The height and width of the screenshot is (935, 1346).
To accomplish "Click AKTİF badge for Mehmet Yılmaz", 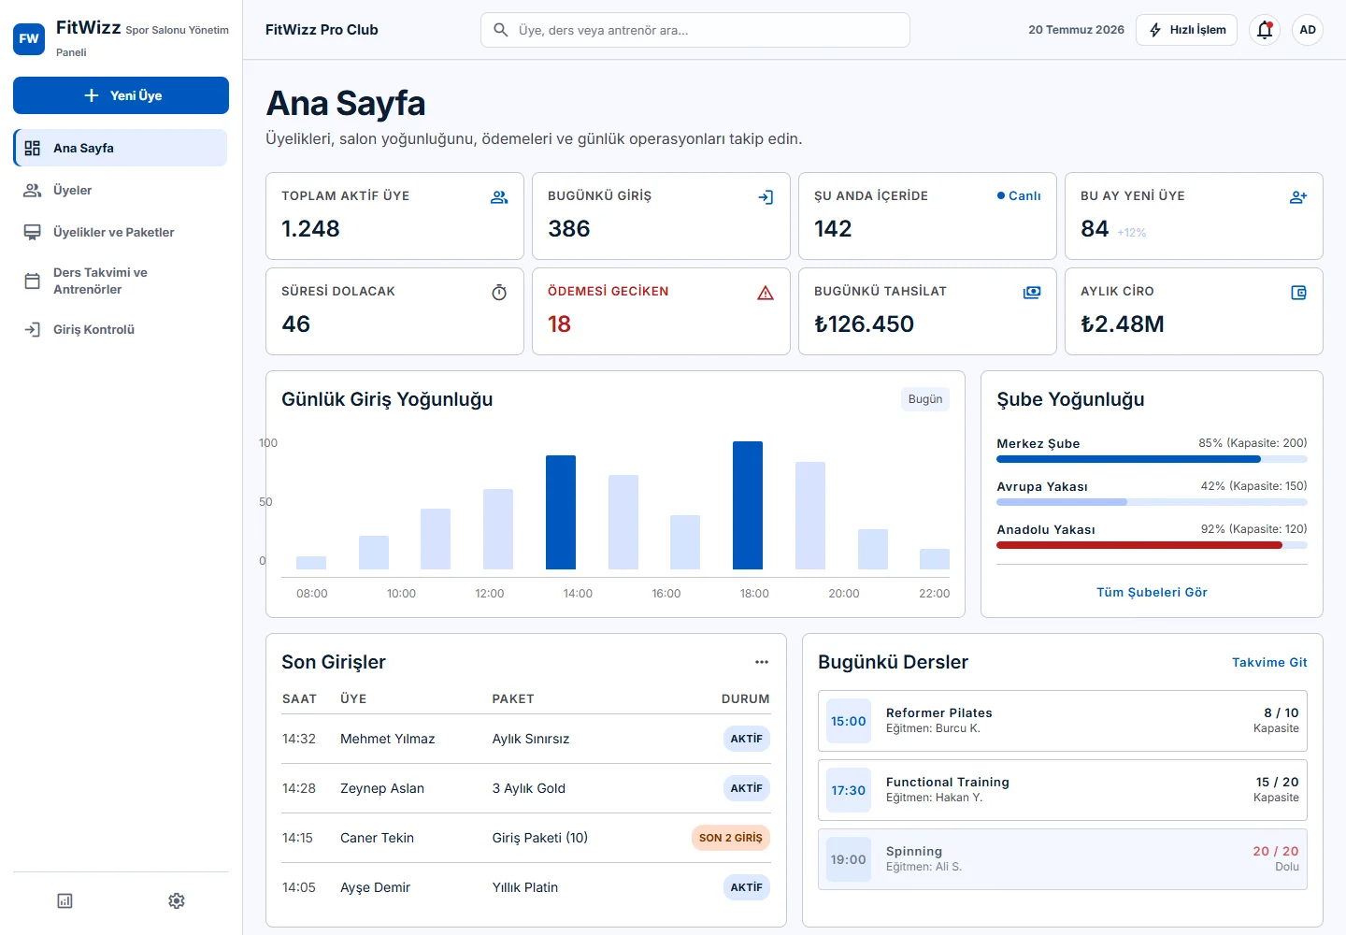I will 747,739.
